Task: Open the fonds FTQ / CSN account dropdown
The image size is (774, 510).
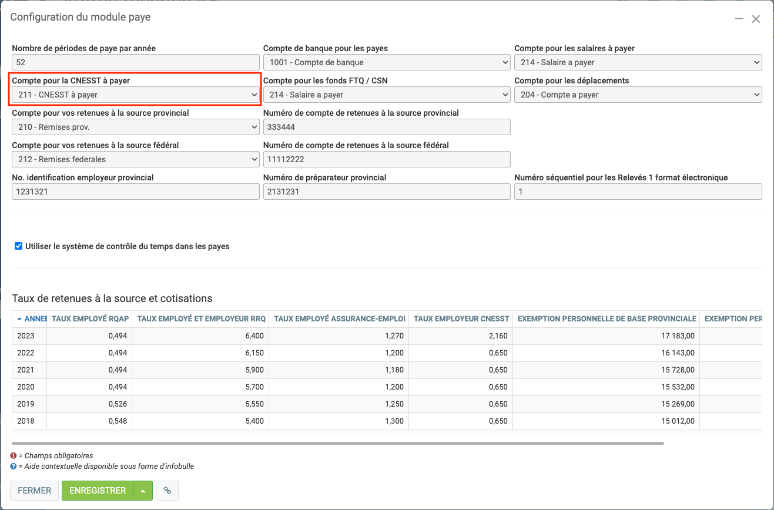Action: click(x=386, y=95)
